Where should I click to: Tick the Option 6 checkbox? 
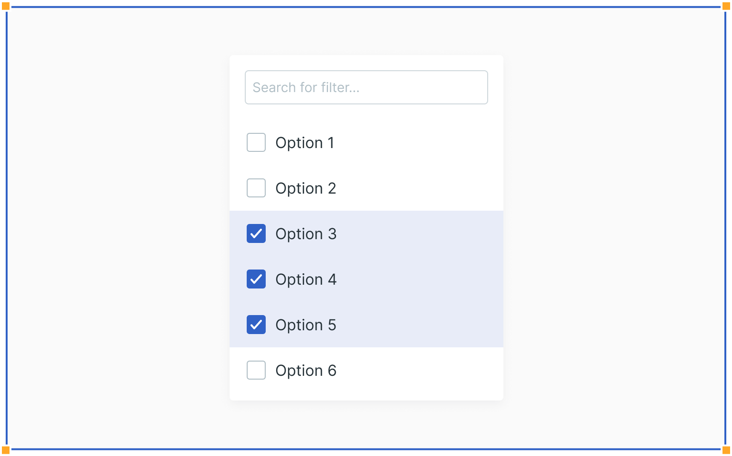[256, 370]
